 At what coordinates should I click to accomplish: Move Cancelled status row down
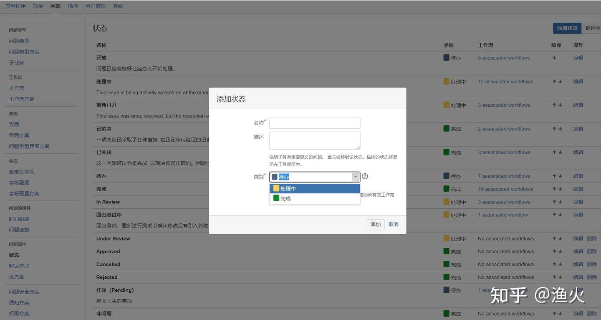(x=560, y=265)
